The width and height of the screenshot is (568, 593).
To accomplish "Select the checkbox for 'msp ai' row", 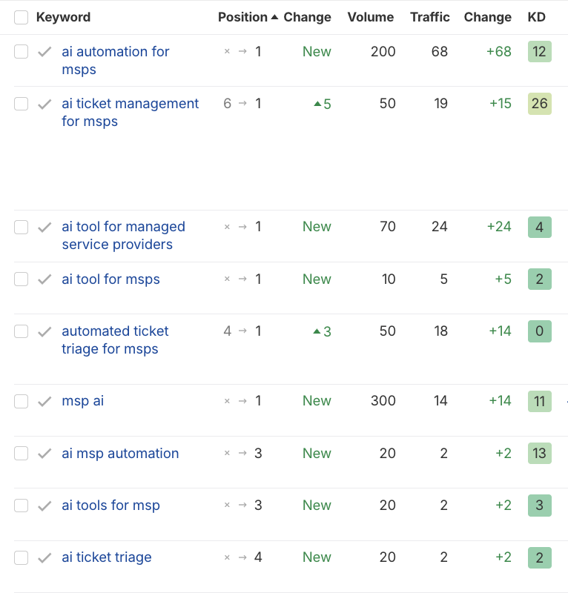I will click(21, 401).
